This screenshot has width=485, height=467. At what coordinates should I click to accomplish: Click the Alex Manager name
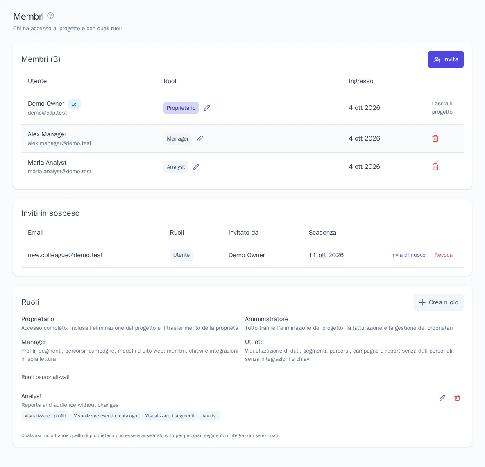(47, 134)
